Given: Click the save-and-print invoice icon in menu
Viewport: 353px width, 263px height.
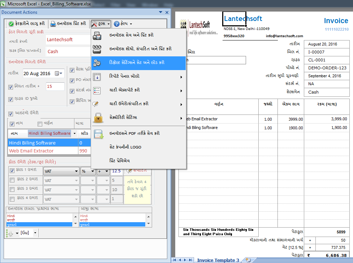Looking at the screenshot, I should [x=97, y=35].
